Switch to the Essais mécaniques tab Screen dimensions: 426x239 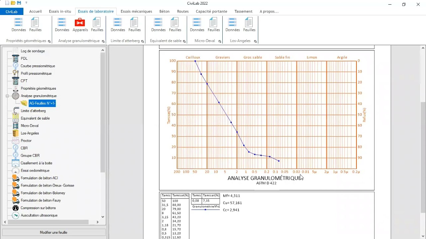click(x=136, y=11)
